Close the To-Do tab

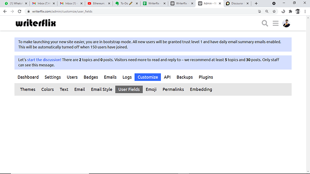pos(137,4)
